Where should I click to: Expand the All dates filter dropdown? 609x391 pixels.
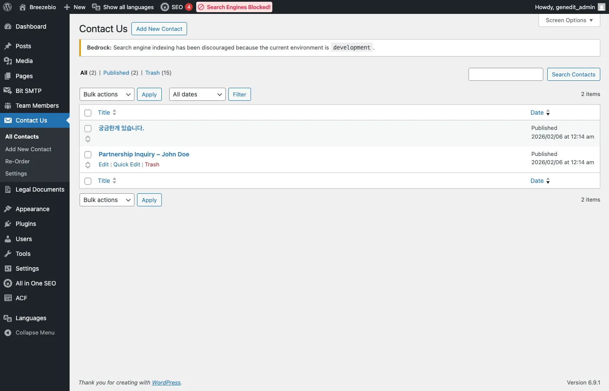(x=197, y=94)
